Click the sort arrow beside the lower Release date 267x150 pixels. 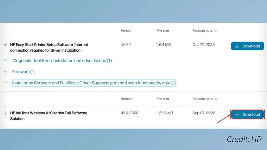(x=216, y=99)
